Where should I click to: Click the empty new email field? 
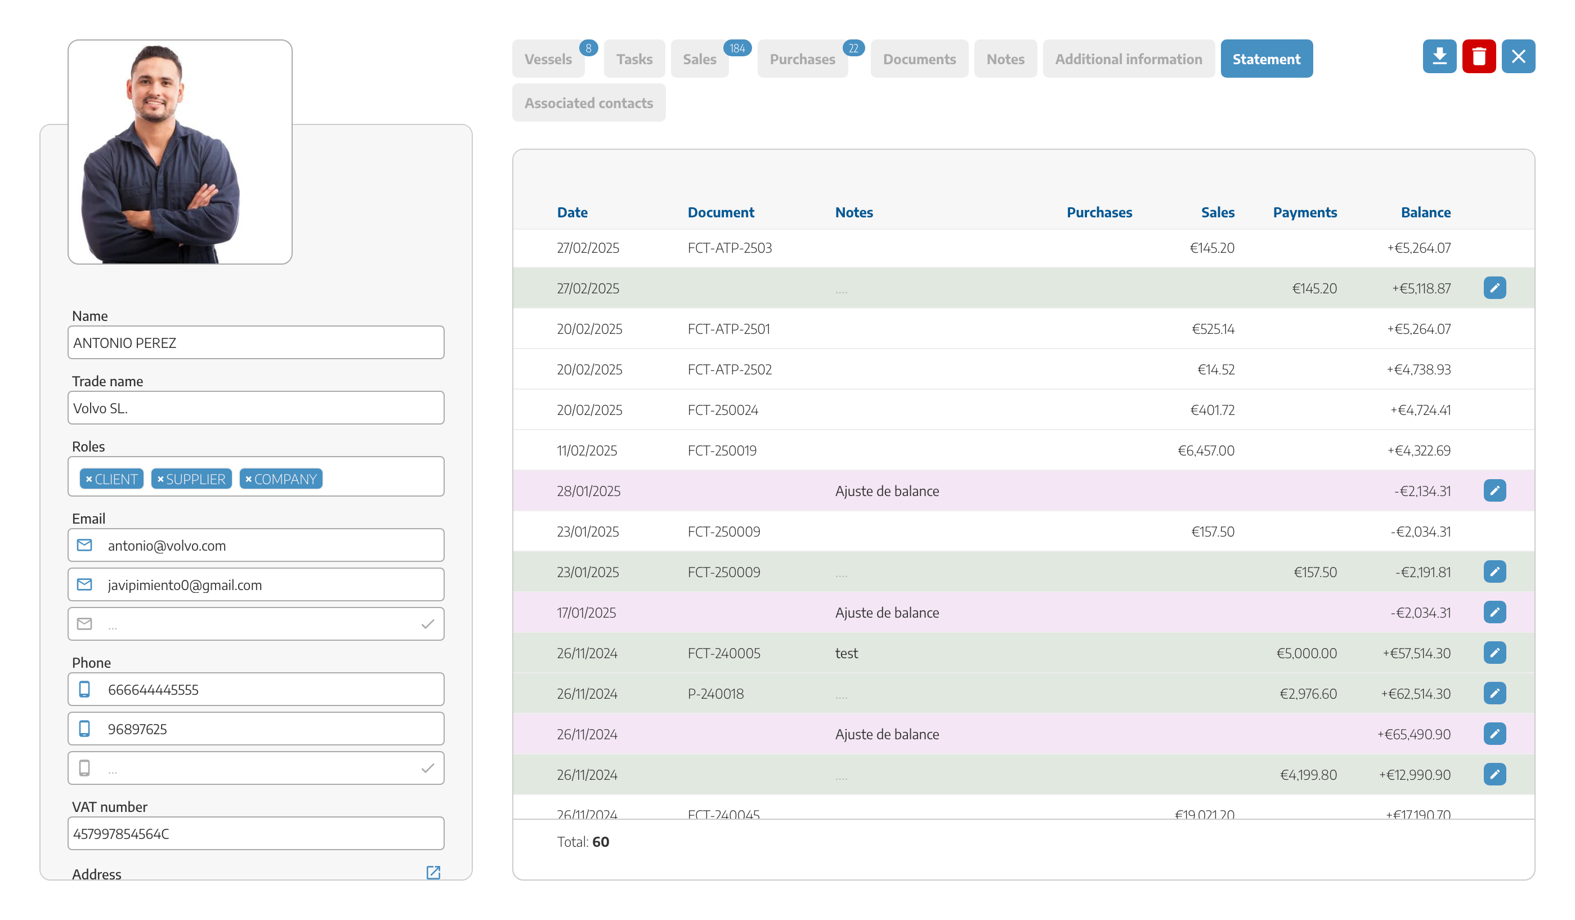(256, 624)
